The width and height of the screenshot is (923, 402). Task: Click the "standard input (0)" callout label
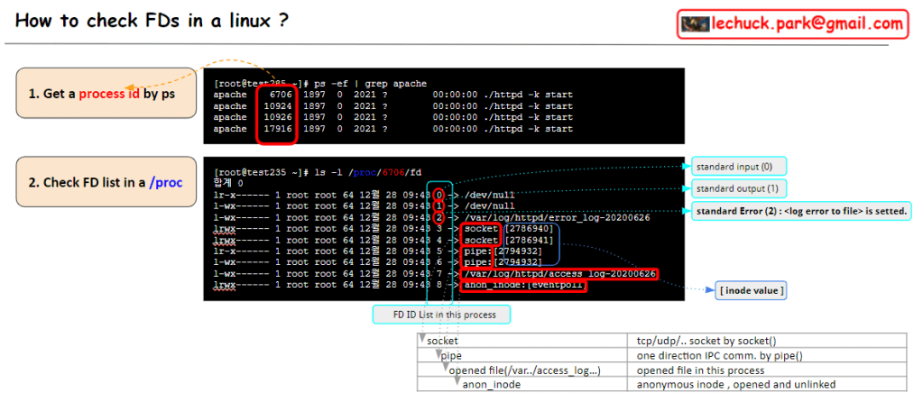738,166
